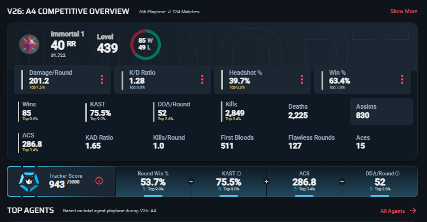The image size is (427, 222).
Task: Click the plus icon between ACS and DDΔ/Round
Action: click(x=342, y=182)
